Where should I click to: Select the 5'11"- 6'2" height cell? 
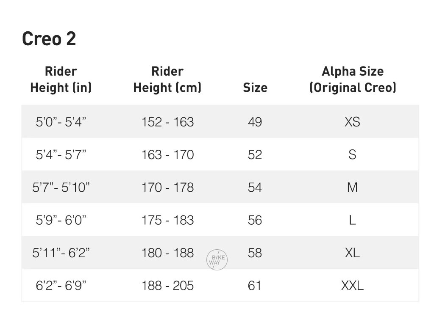61,253
